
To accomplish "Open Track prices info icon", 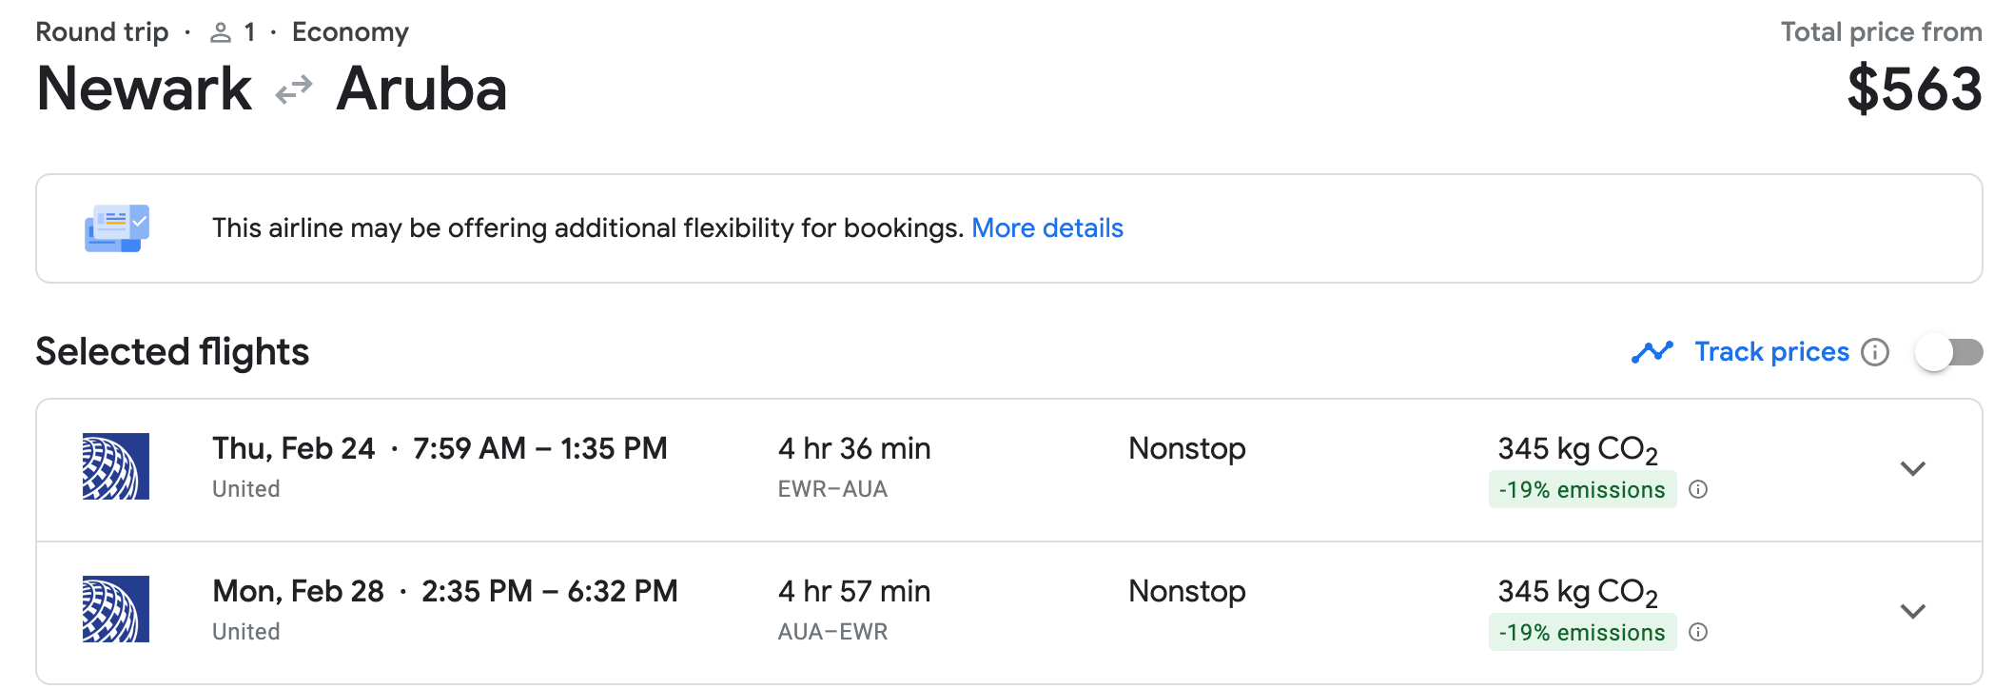I will point(1875,352).
